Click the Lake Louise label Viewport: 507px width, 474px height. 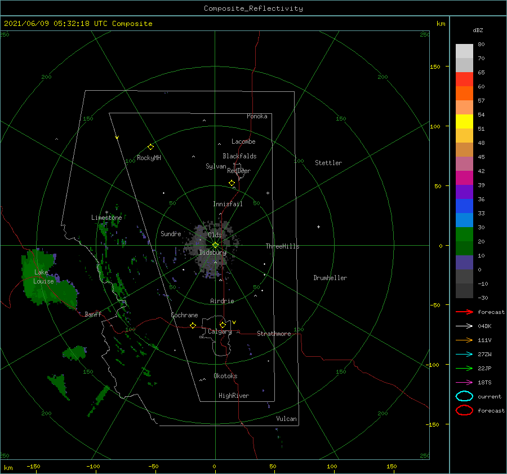[43, 277]
